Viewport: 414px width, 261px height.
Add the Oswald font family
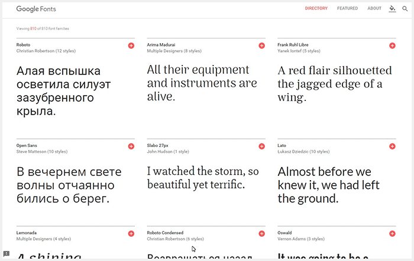(x=392, y=234)
